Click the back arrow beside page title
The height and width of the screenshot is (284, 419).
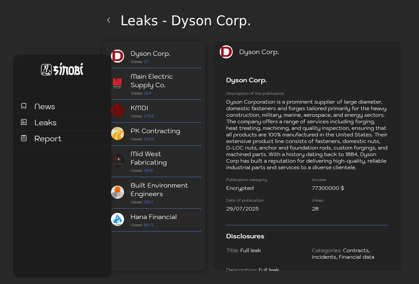click(109, 20)
